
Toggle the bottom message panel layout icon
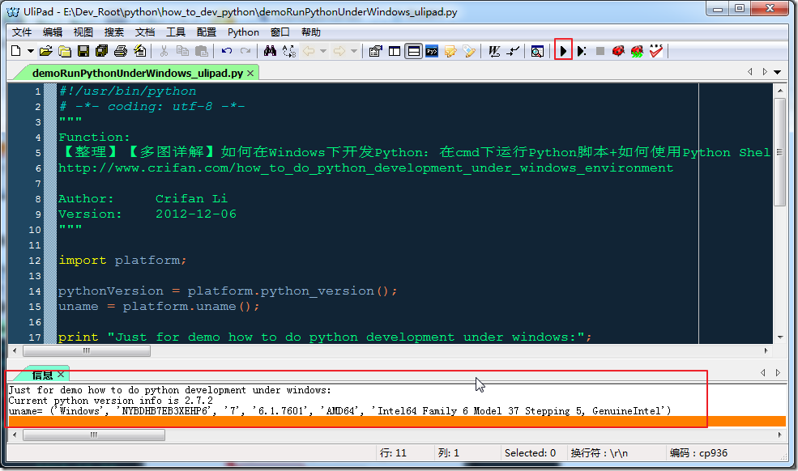(x=413, y=51)
